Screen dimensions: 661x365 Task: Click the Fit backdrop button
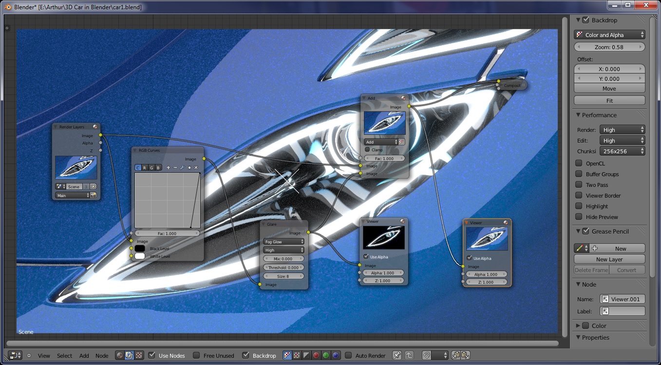pos(609,100)
